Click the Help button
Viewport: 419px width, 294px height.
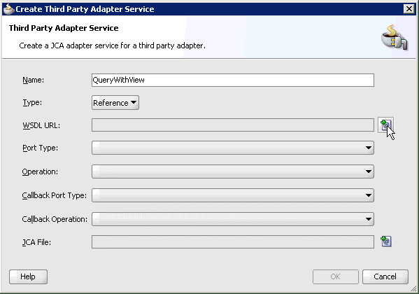[28, 276]
